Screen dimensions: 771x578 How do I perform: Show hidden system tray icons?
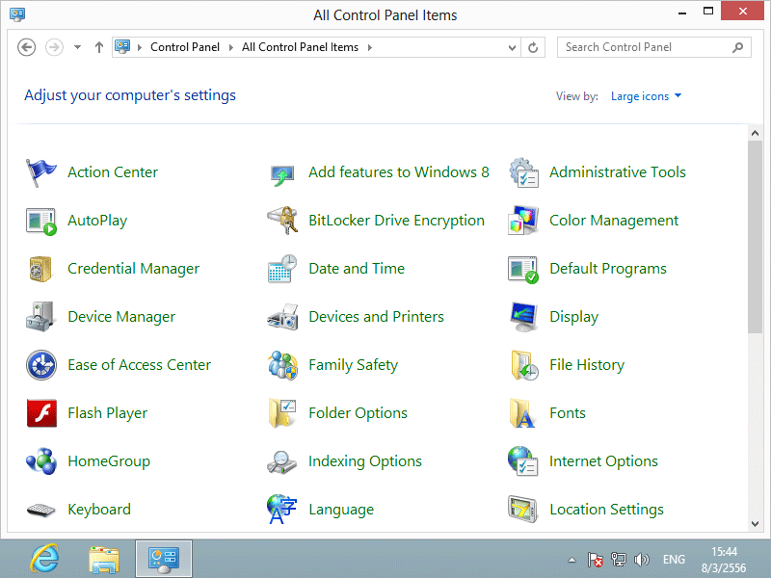572,560
